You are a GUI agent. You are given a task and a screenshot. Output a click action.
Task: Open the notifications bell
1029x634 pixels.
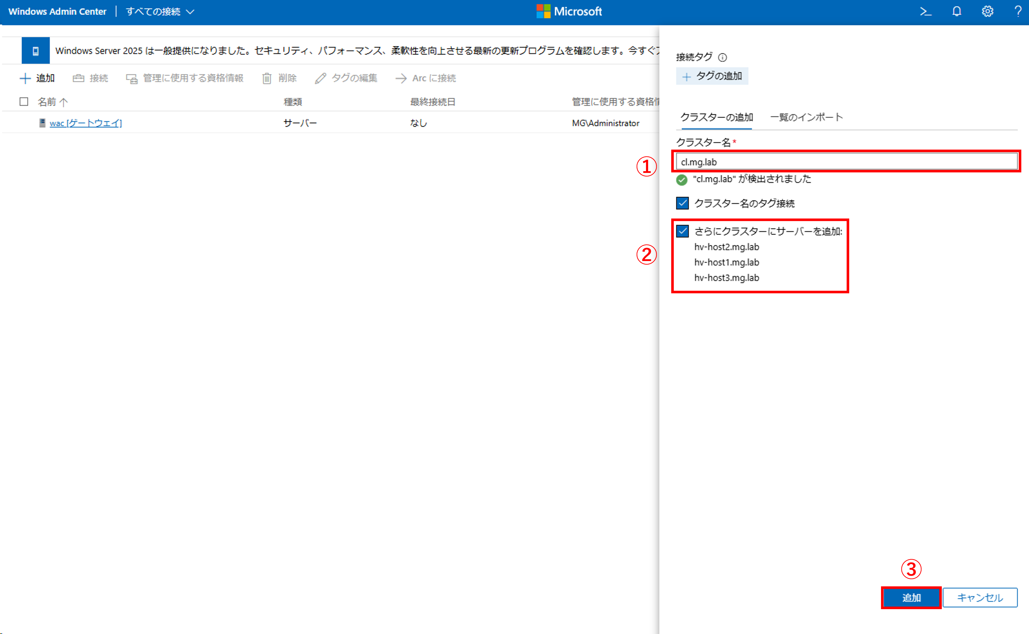956,11
